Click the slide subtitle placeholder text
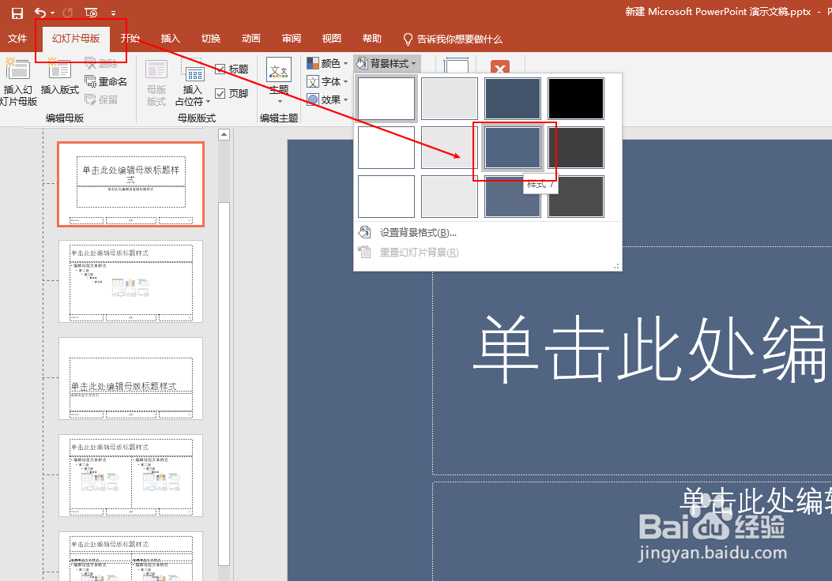 point(756,501)
